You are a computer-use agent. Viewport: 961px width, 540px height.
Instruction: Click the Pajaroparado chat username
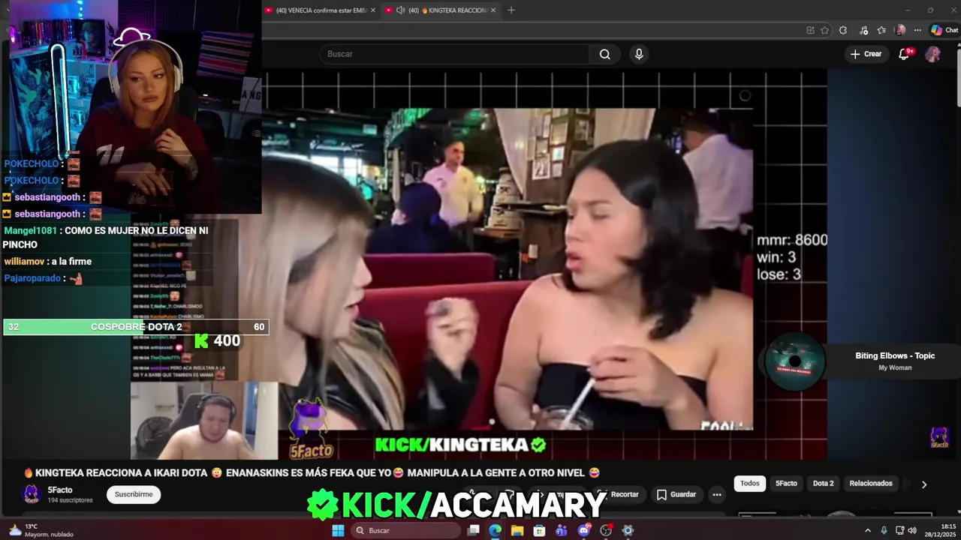(33, 278)
